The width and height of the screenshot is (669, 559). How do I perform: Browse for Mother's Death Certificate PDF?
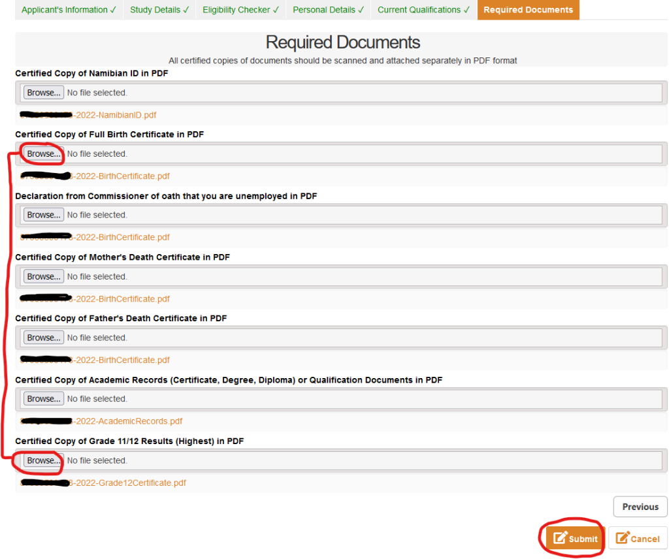(x=43, y=276)
